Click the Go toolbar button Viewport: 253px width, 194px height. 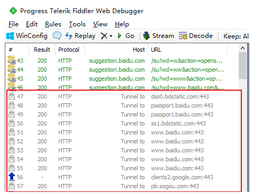pyautogui.click(x=126, y=36)
